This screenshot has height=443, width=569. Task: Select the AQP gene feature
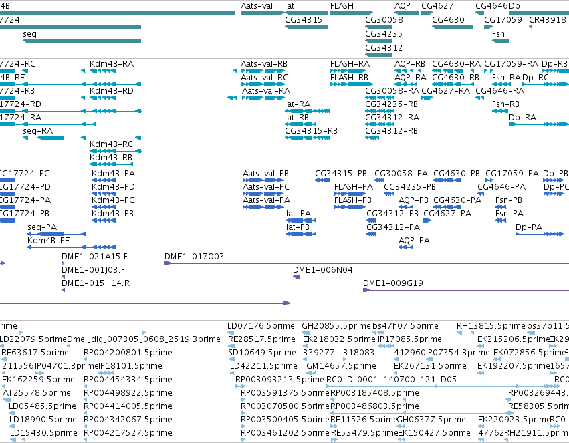tap(407, 13)
